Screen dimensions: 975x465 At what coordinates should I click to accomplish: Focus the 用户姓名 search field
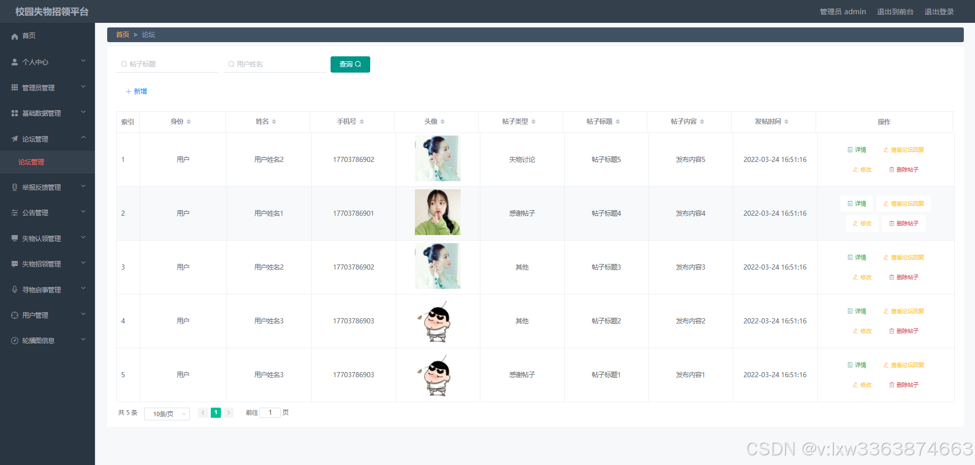click(275, 64)
